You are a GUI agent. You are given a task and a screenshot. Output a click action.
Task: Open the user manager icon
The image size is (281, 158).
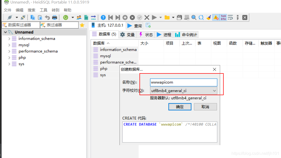(79, 17)
